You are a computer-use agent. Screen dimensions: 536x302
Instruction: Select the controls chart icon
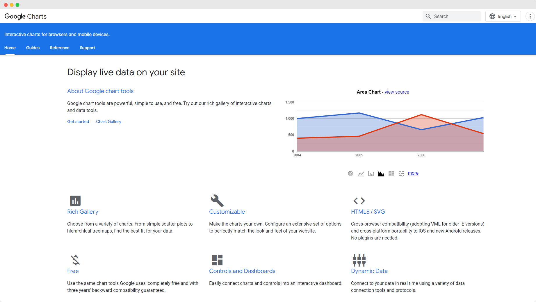tap(401, 174)
